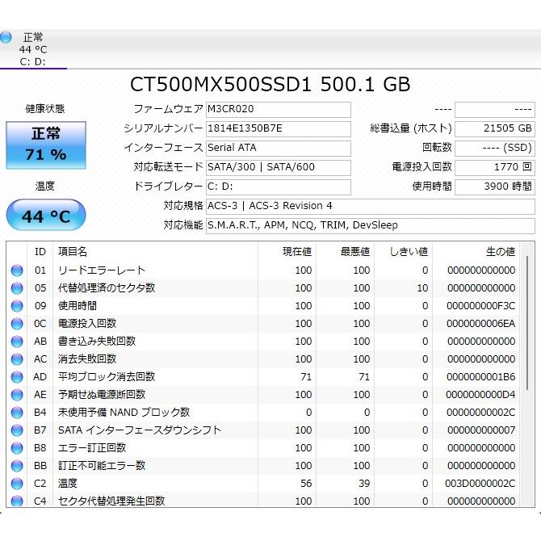Viewport: 541px width, 541px height.
Task: Click the ACS-3 Revision 4 standard field
Action: click(371, 206)
